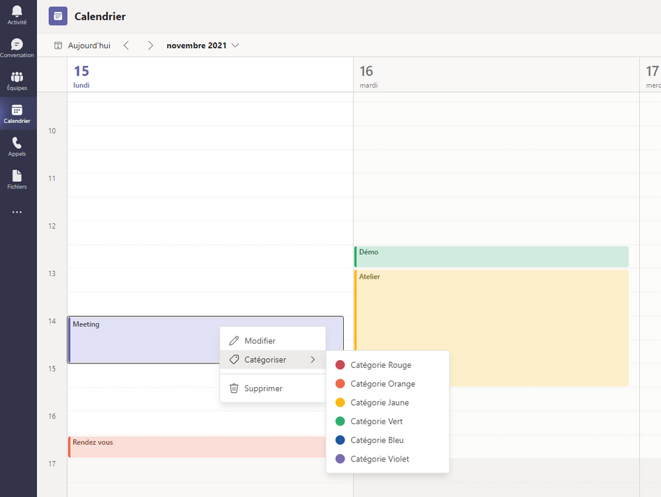
Task: Open the Activité panel in sidebar
Action: (17, 13)
